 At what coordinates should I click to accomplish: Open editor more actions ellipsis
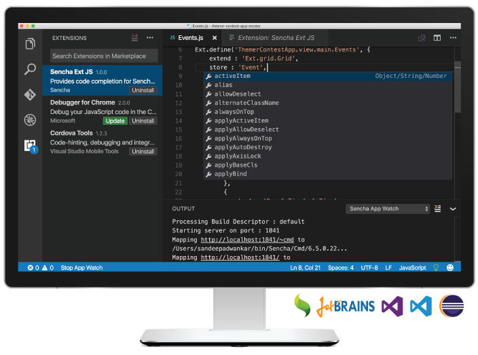coord(453,38)
